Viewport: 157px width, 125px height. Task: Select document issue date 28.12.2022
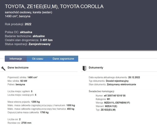coord(134,77)
